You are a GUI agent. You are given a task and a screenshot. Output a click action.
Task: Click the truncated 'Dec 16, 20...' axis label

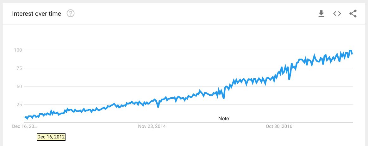coord(25,126)
